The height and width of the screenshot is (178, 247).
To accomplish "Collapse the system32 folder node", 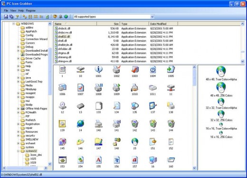I will pos(18,151).
